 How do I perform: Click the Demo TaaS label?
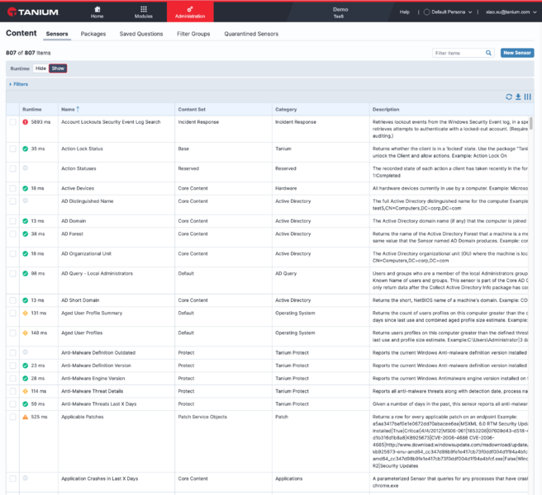[x=340, y=12]
